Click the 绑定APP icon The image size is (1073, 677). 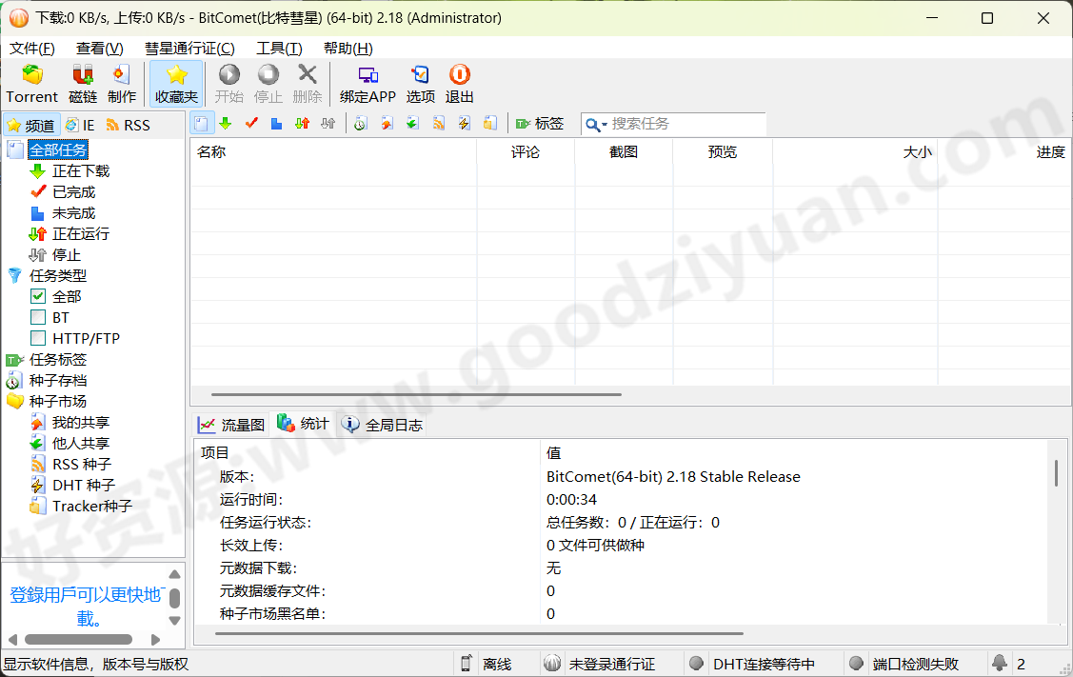tap(368, 83)
